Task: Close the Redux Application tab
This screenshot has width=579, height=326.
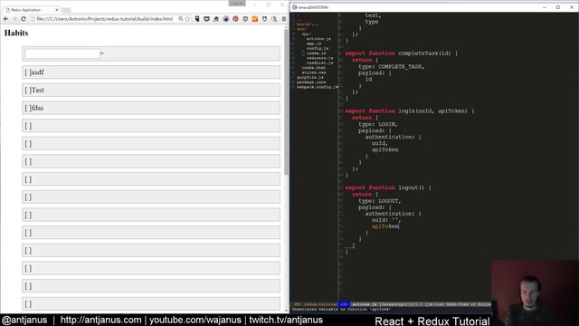Action: pos(57,10)
